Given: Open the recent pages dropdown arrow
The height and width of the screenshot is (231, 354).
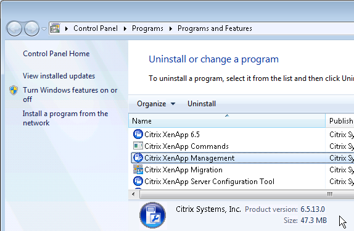Looking at the screenshot, I should [44, 28].
